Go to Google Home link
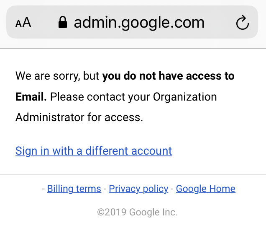The width and height of the screenshot is (266, 228). [206, 189]
